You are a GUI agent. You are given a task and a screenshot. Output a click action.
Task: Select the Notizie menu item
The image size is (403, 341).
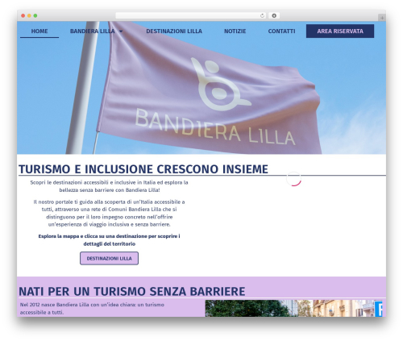(235, 31)
